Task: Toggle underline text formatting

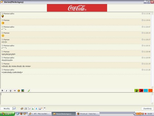Action: [x=10, y=91]
